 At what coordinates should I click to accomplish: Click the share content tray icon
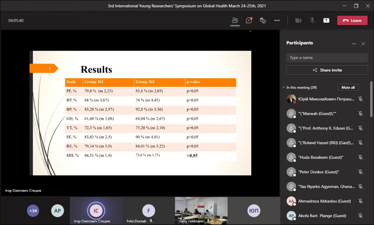[326, 21]
